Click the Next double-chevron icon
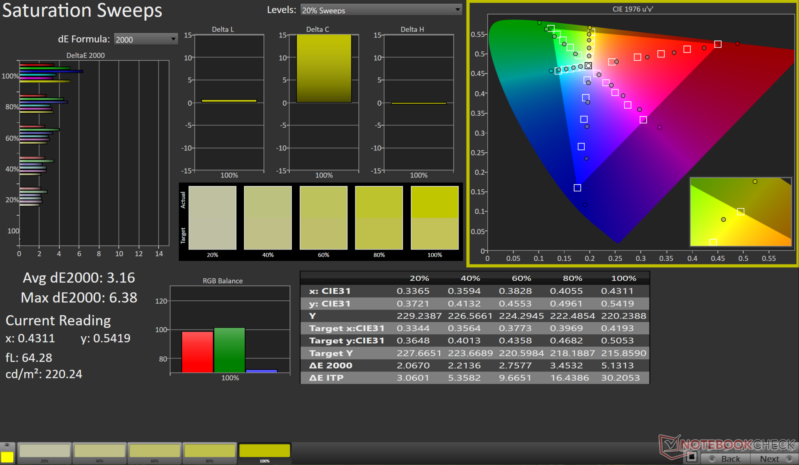The image size is (799, 465). [789, 459]
